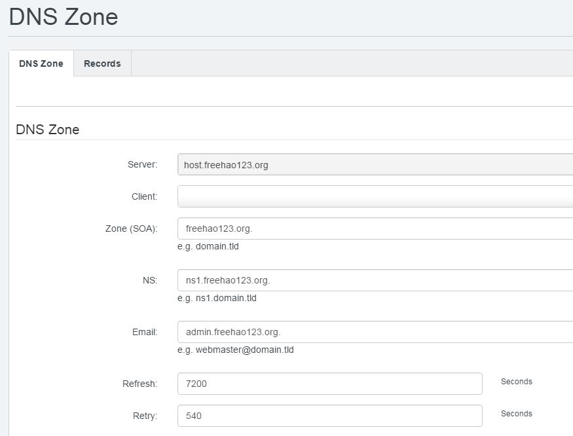Click the Email field with admin.freehao123.org.
The image size is (573, 436).
[x=375, y=332]
